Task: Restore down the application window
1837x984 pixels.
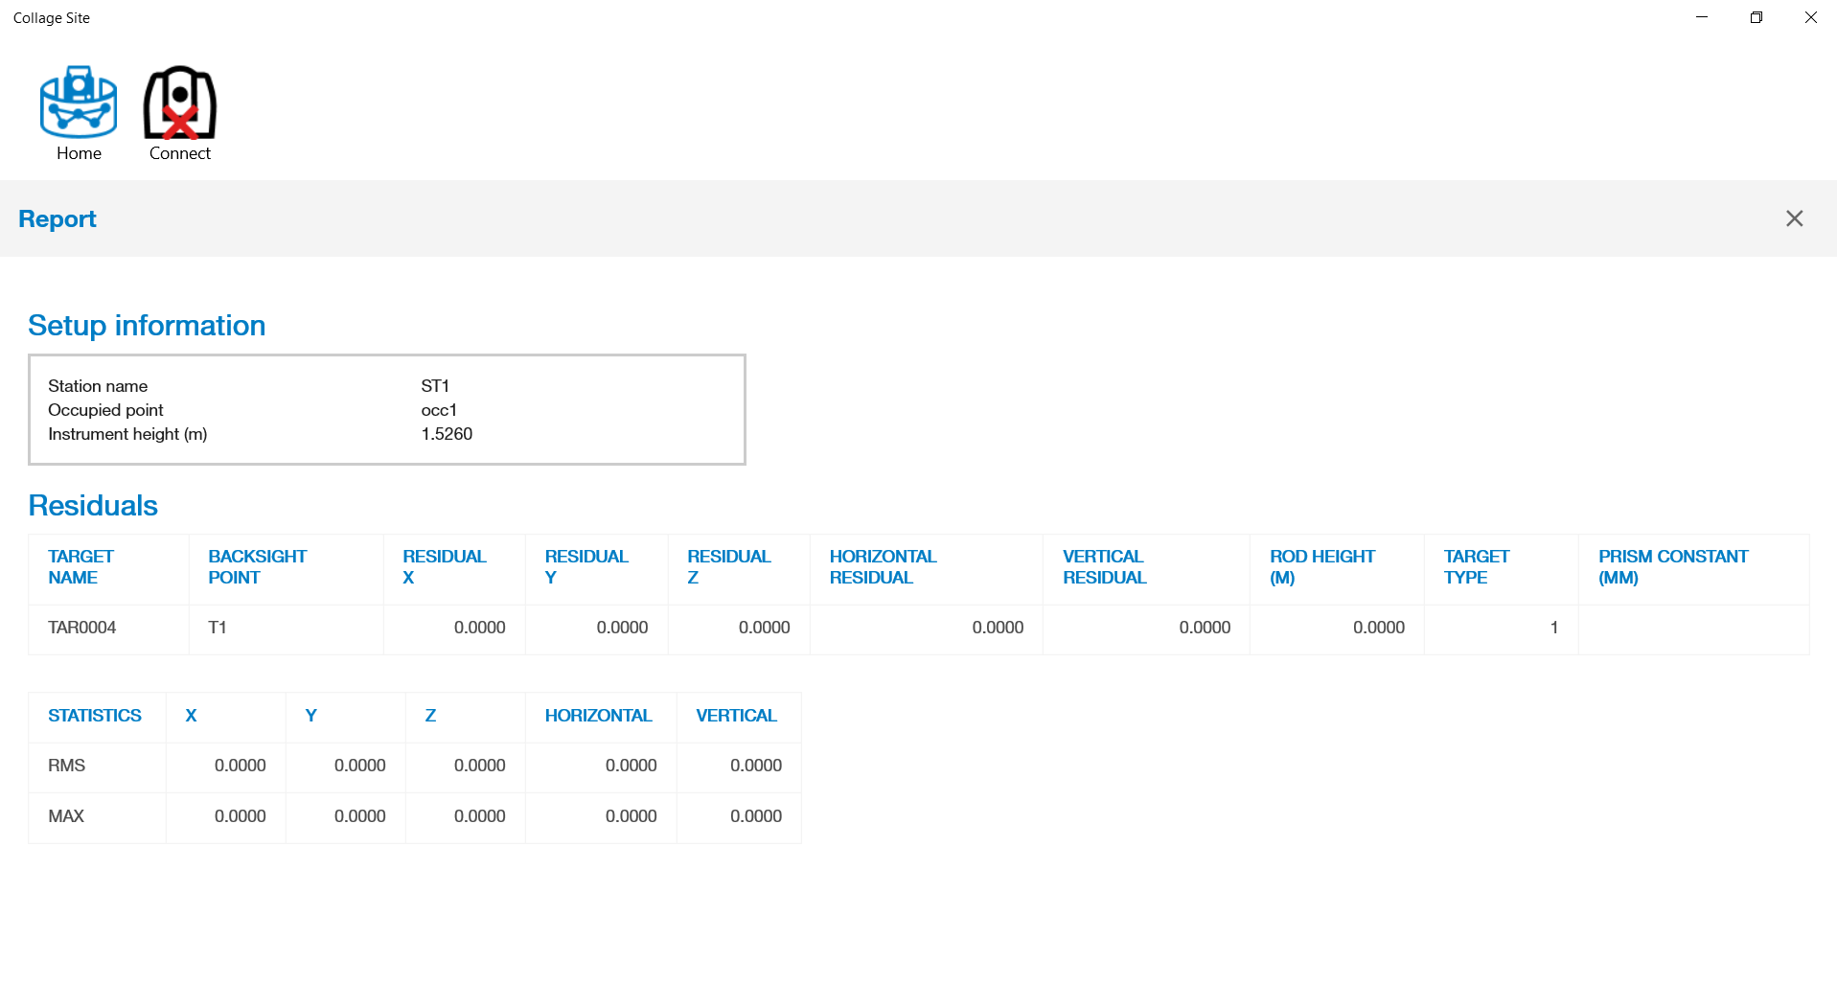Action: (x=1756, y=17)
